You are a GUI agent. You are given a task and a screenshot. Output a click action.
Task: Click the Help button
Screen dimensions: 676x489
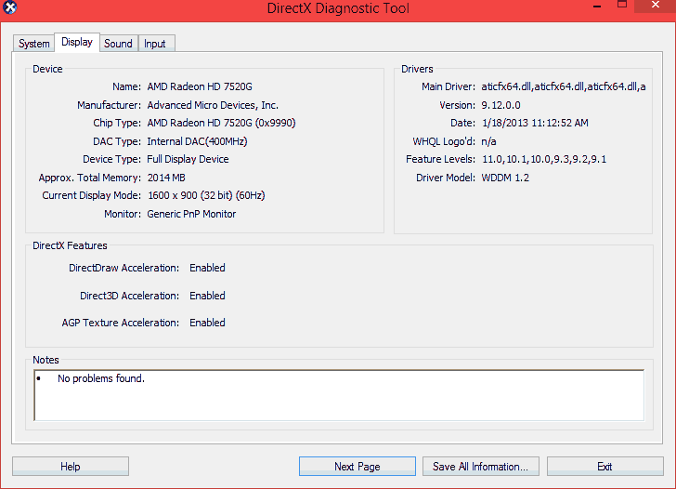tap(71, 467)
